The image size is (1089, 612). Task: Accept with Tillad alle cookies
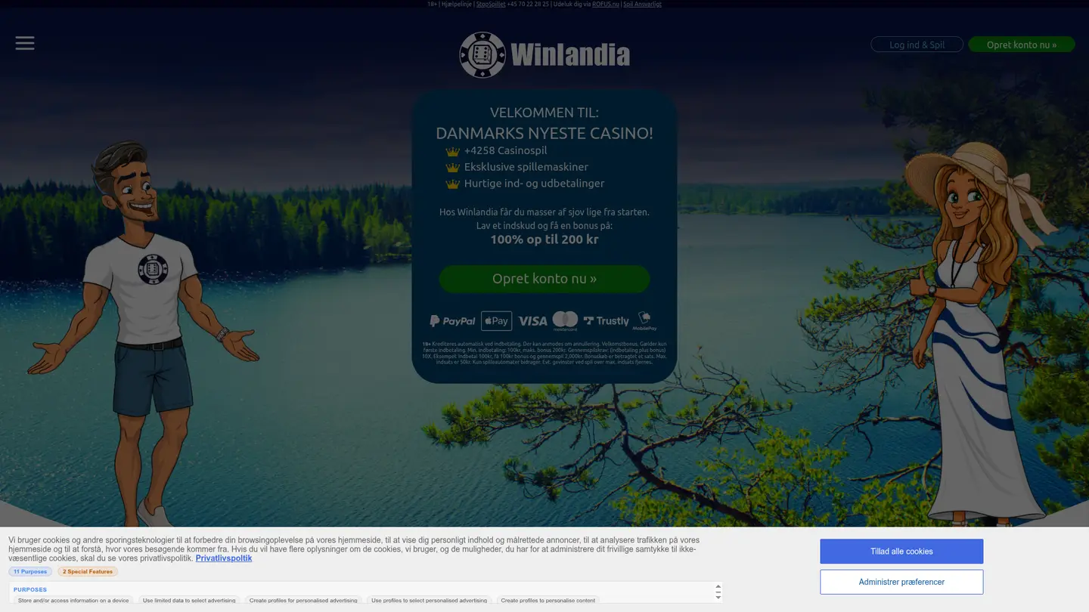click(901, 552)
